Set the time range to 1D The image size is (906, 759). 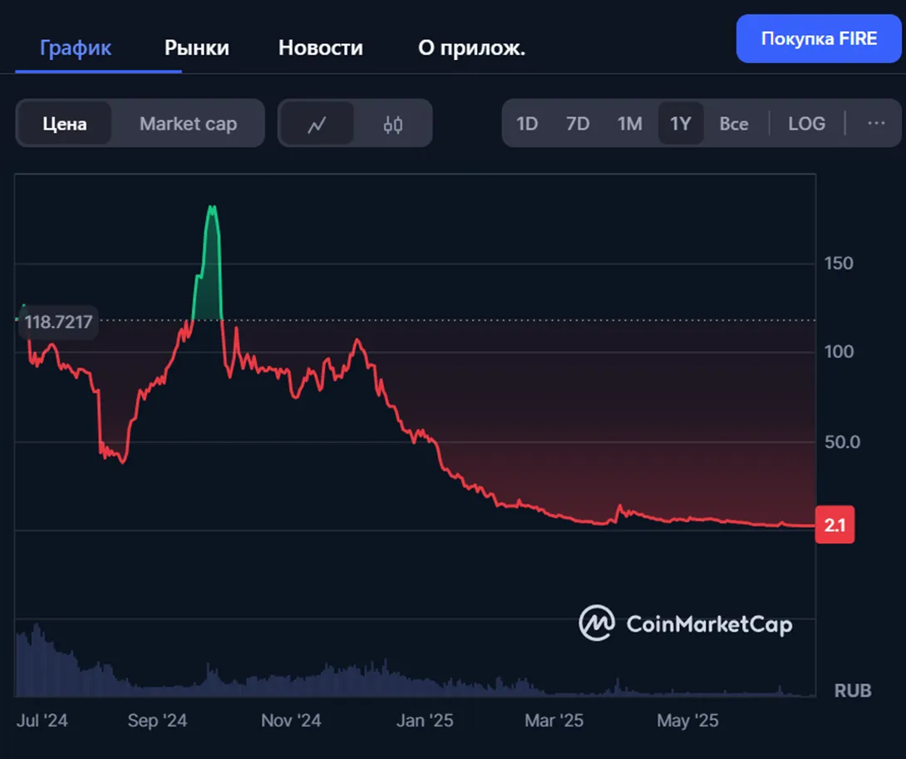coord(527,124)
